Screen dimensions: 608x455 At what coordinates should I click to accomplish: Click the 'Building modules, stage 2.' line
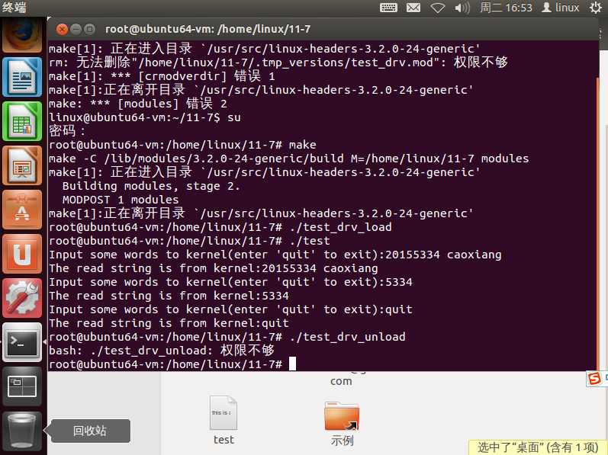click(151, 186)
